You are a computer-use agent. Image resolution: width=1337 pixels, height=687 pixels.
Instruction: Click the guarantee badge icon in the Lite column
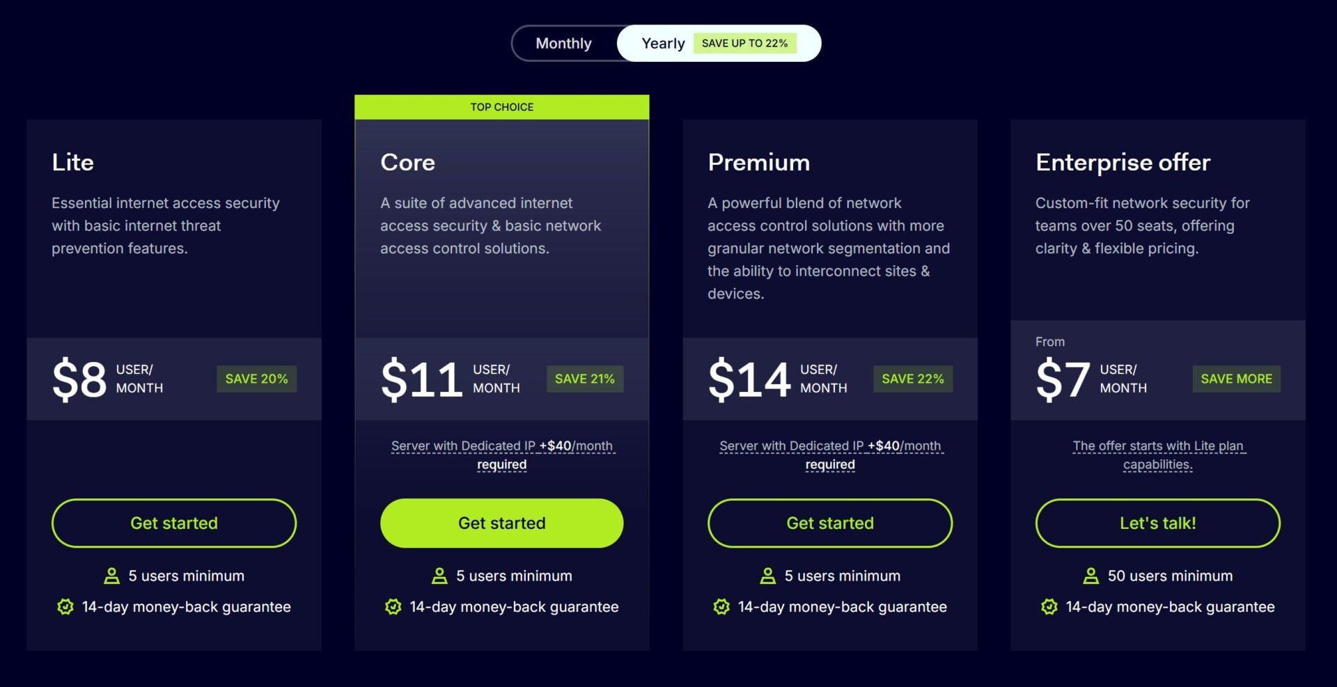[65, 606]
